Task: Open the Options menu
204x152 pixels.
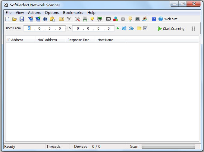Action: click(52, 13)
